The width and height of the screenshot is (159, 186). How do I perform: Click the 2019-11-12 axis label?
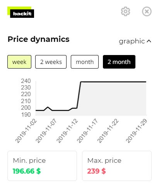click(x=67, y=131)
